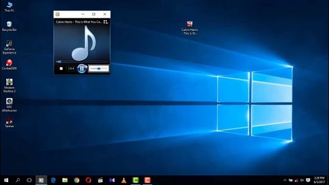Screen dimensions: 329x185
Task: Open File Explorer from taskbar
Action: coord(65,180)
